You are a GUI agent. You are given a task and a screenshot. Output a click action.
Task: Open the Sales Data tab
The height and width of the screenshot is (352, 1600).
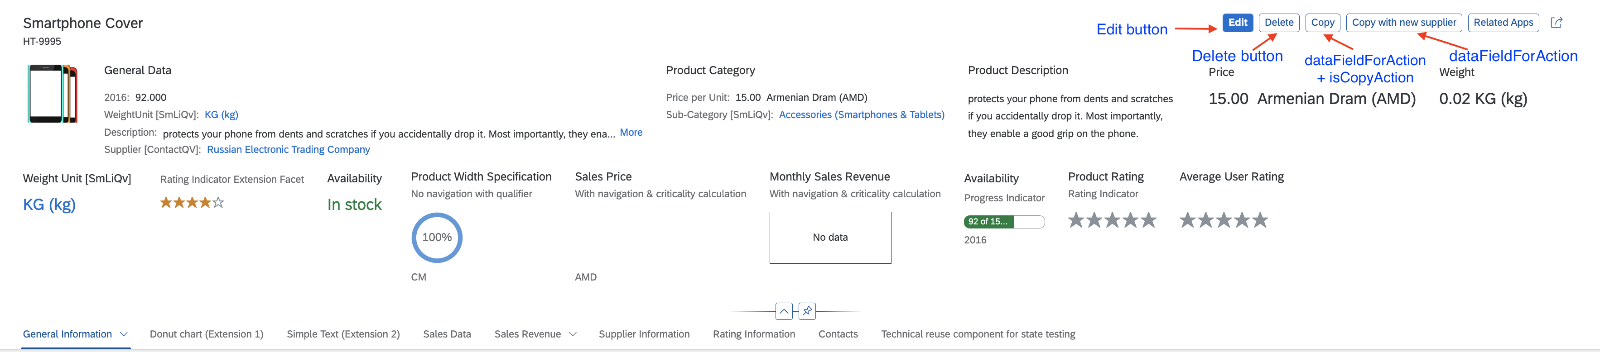pos(447,334)
